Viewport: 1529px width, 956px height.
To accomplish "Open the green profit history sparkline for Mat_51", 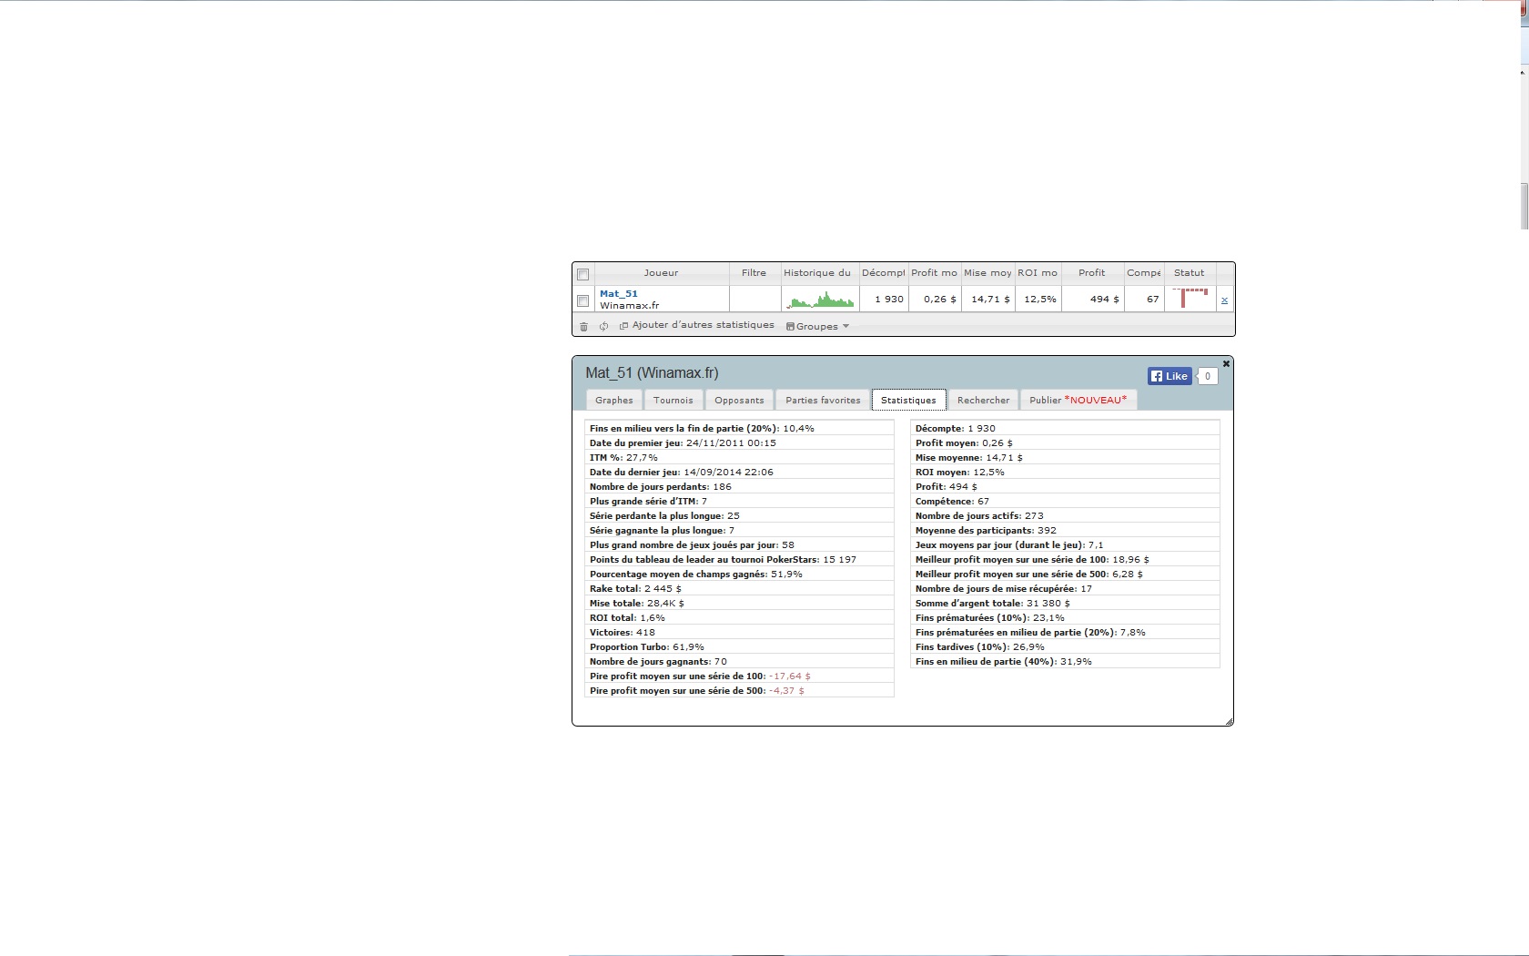I will [820, 300].
